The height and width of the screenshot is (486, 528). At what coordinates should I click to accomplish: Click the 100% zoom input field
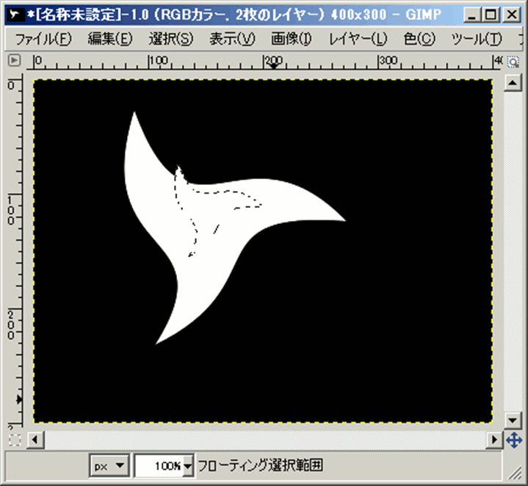pyautogui.click(x=159, y=465)
